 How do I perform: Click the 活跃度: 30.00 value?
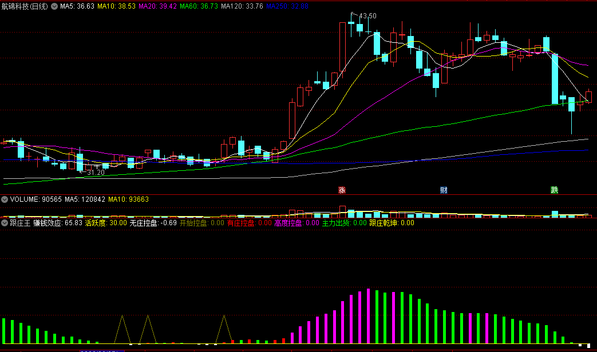click(x=106, y=223)
